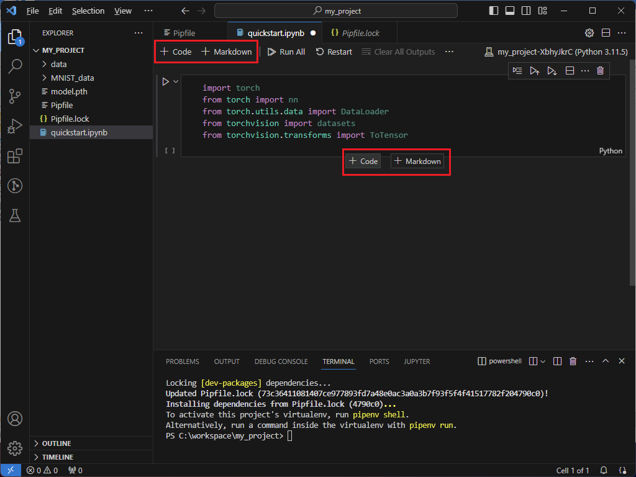Add a Markdown cell from notebook toolbar
The width and height of the screenshot is (636, 477).
(x=227, y=52)
